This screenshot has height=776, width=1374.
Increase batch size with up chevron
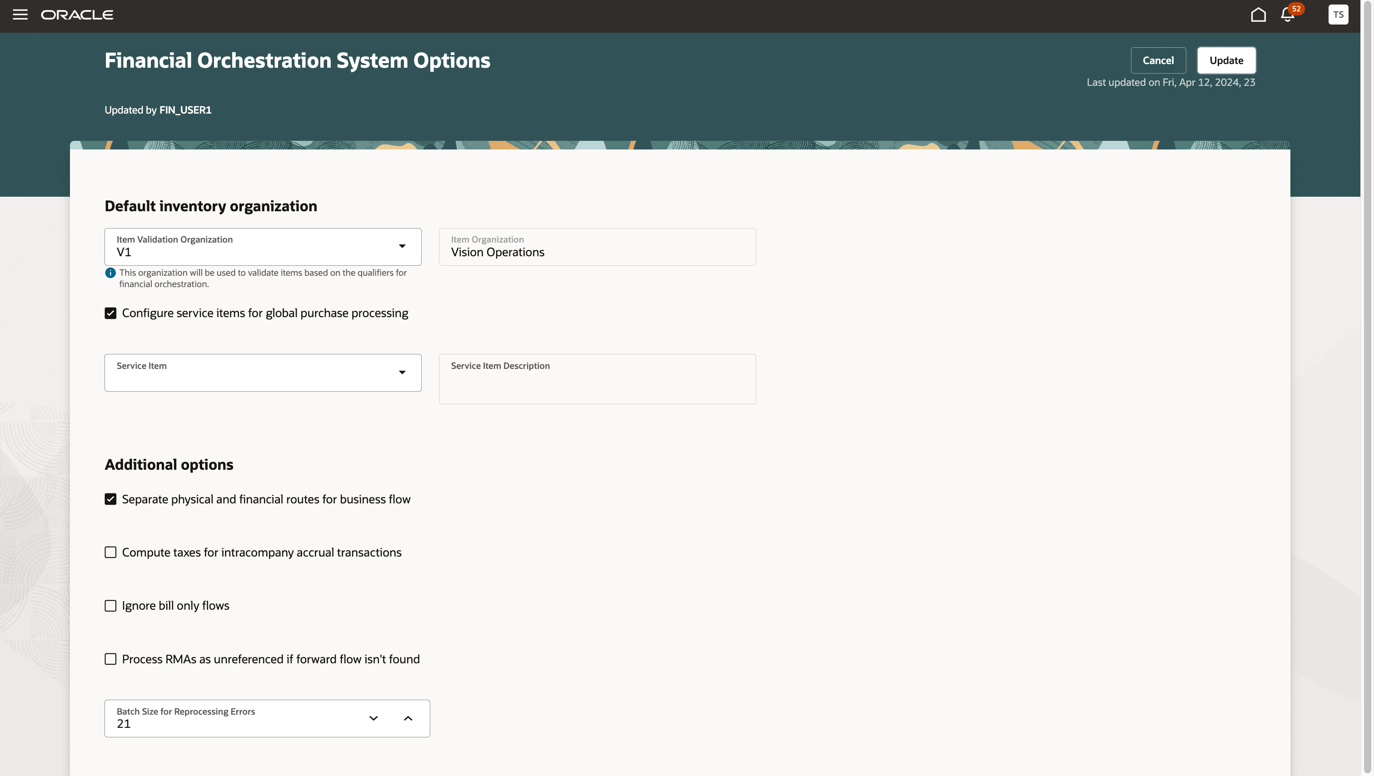click(x=408, y=718)
